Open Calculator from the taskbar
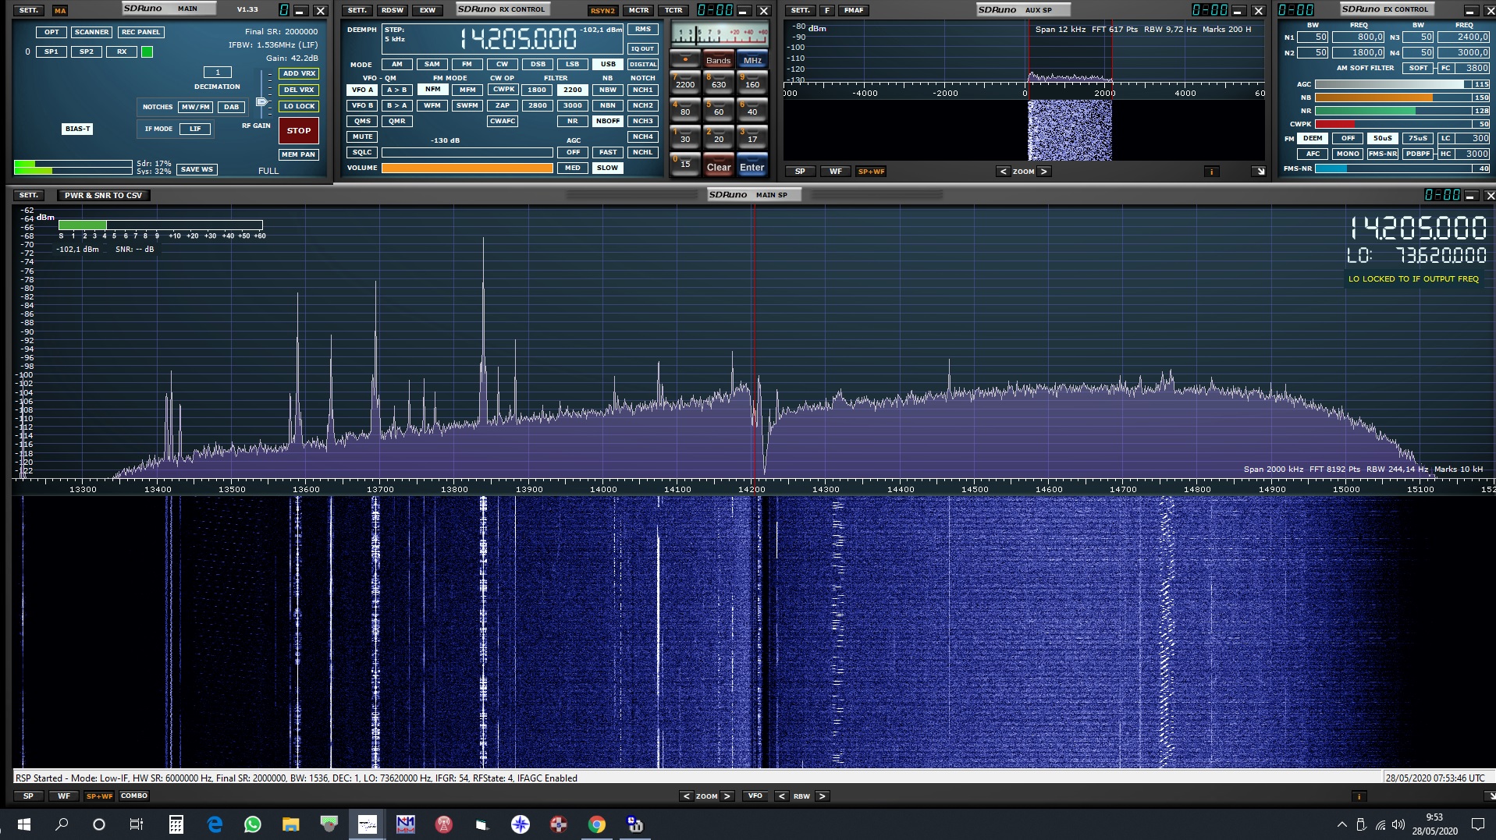This screenshot has width=1496, height=840. [176, 824]
